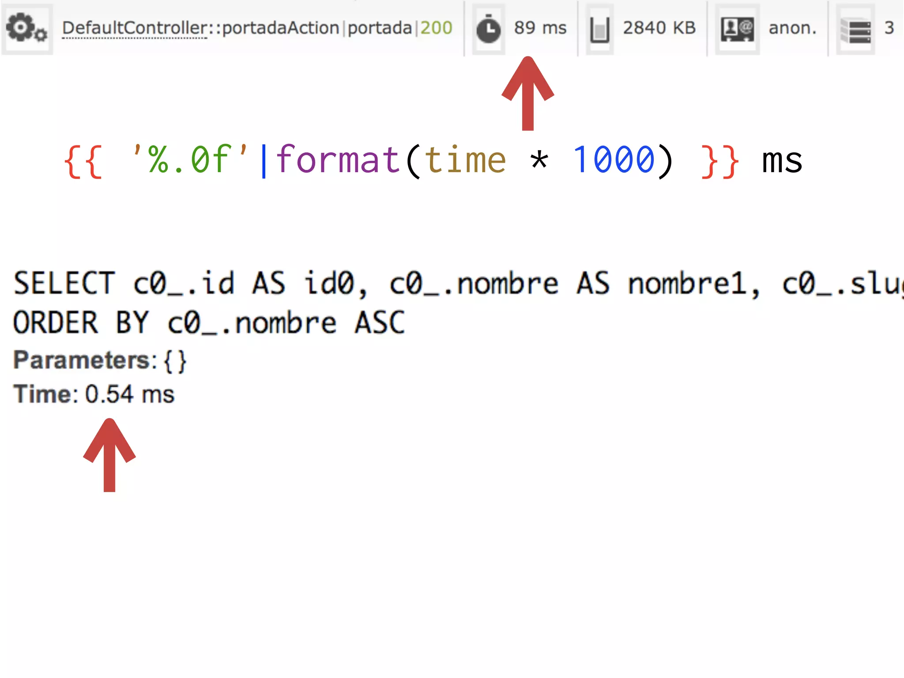Click the green 200 status code
The image size is (904, 678).
coord(436,28)
